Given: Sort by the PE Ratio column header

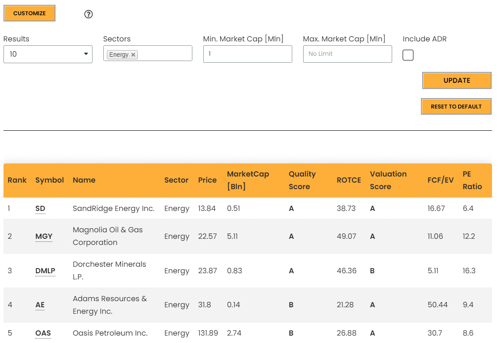Looking at the screenshot, I should tap(472, 180).
